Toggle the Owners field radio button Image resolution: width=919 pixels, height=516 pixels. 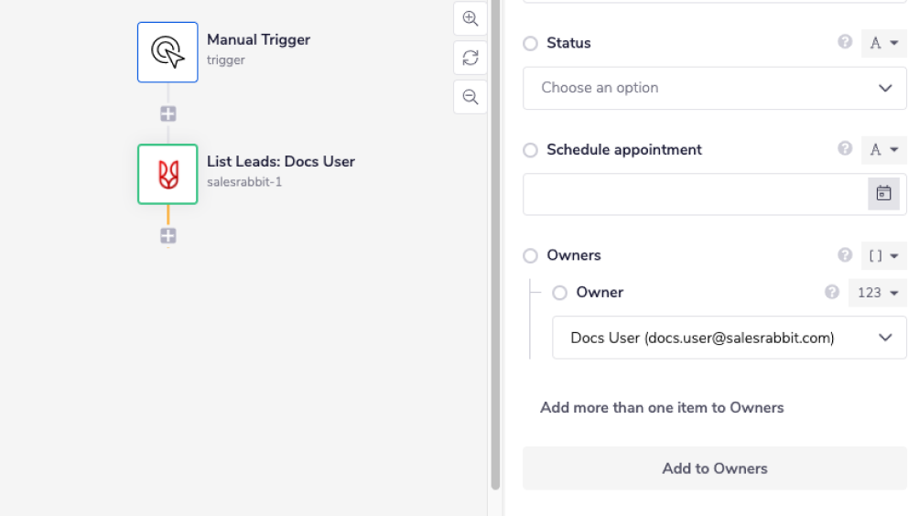tap(531, 256)
